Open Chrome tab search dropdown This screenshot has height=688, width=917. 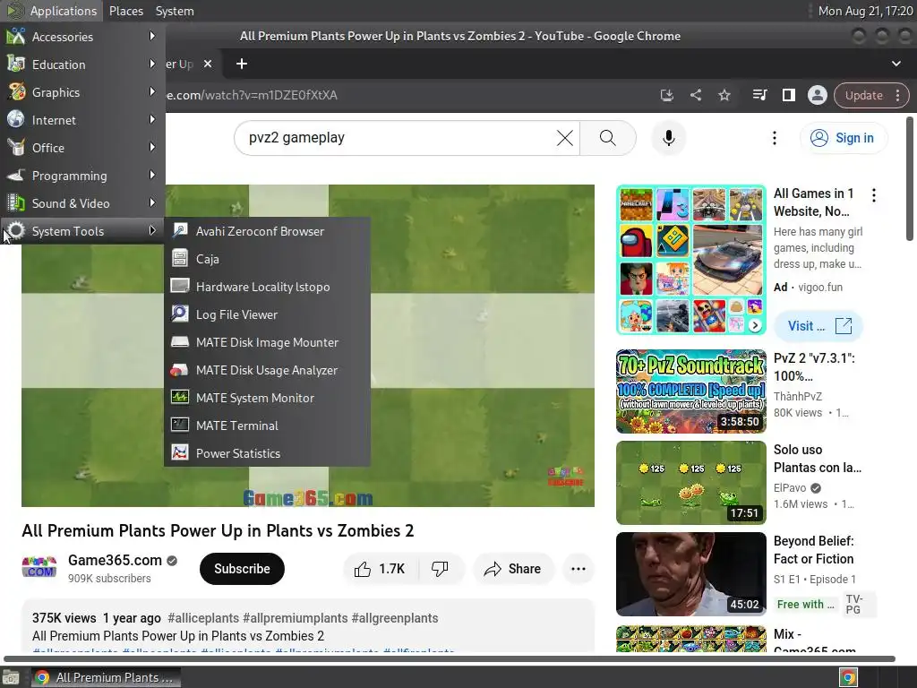(896, 64)
